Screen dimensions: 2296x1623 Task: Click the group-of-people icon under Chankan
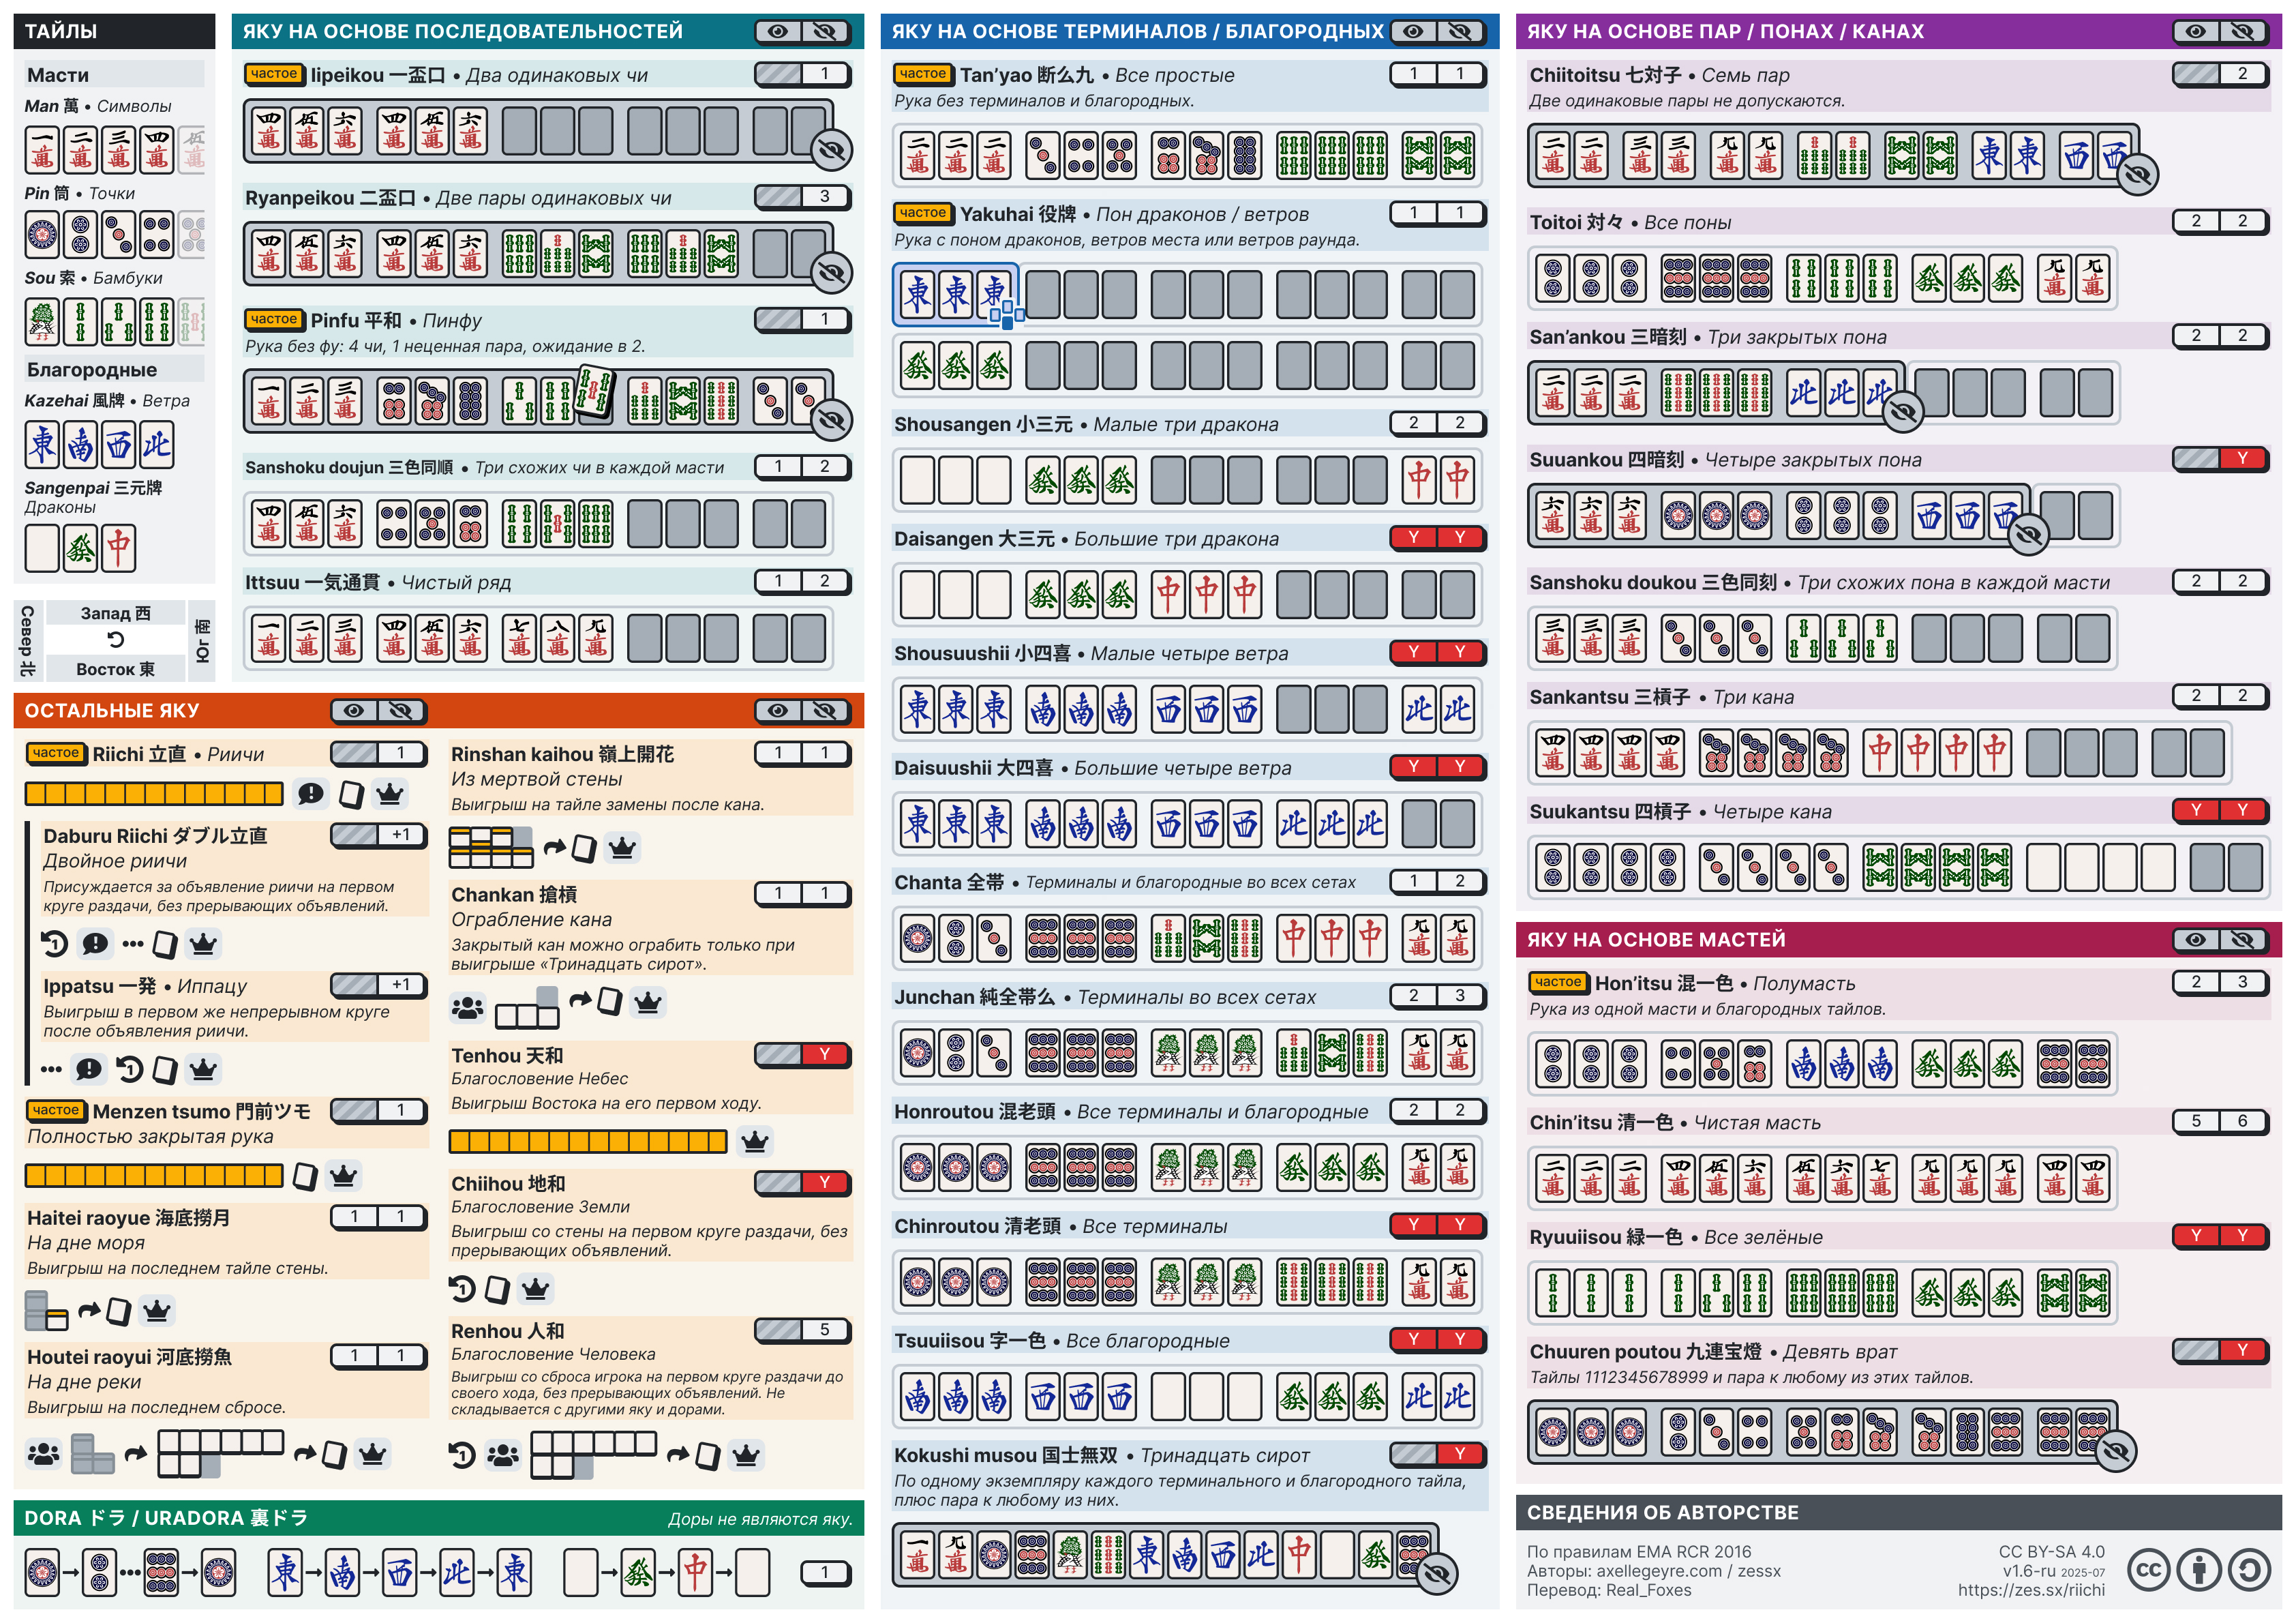[x=467, y=1008]
